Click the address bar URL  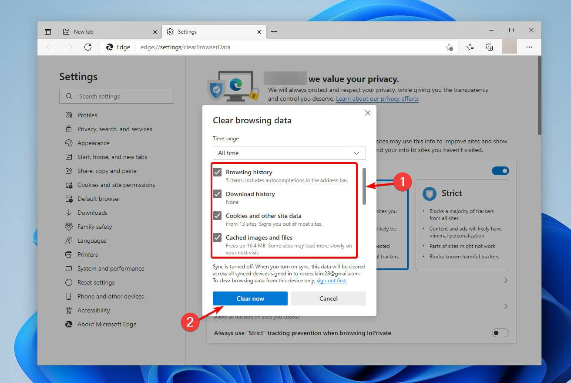click(x=185, y=47)
